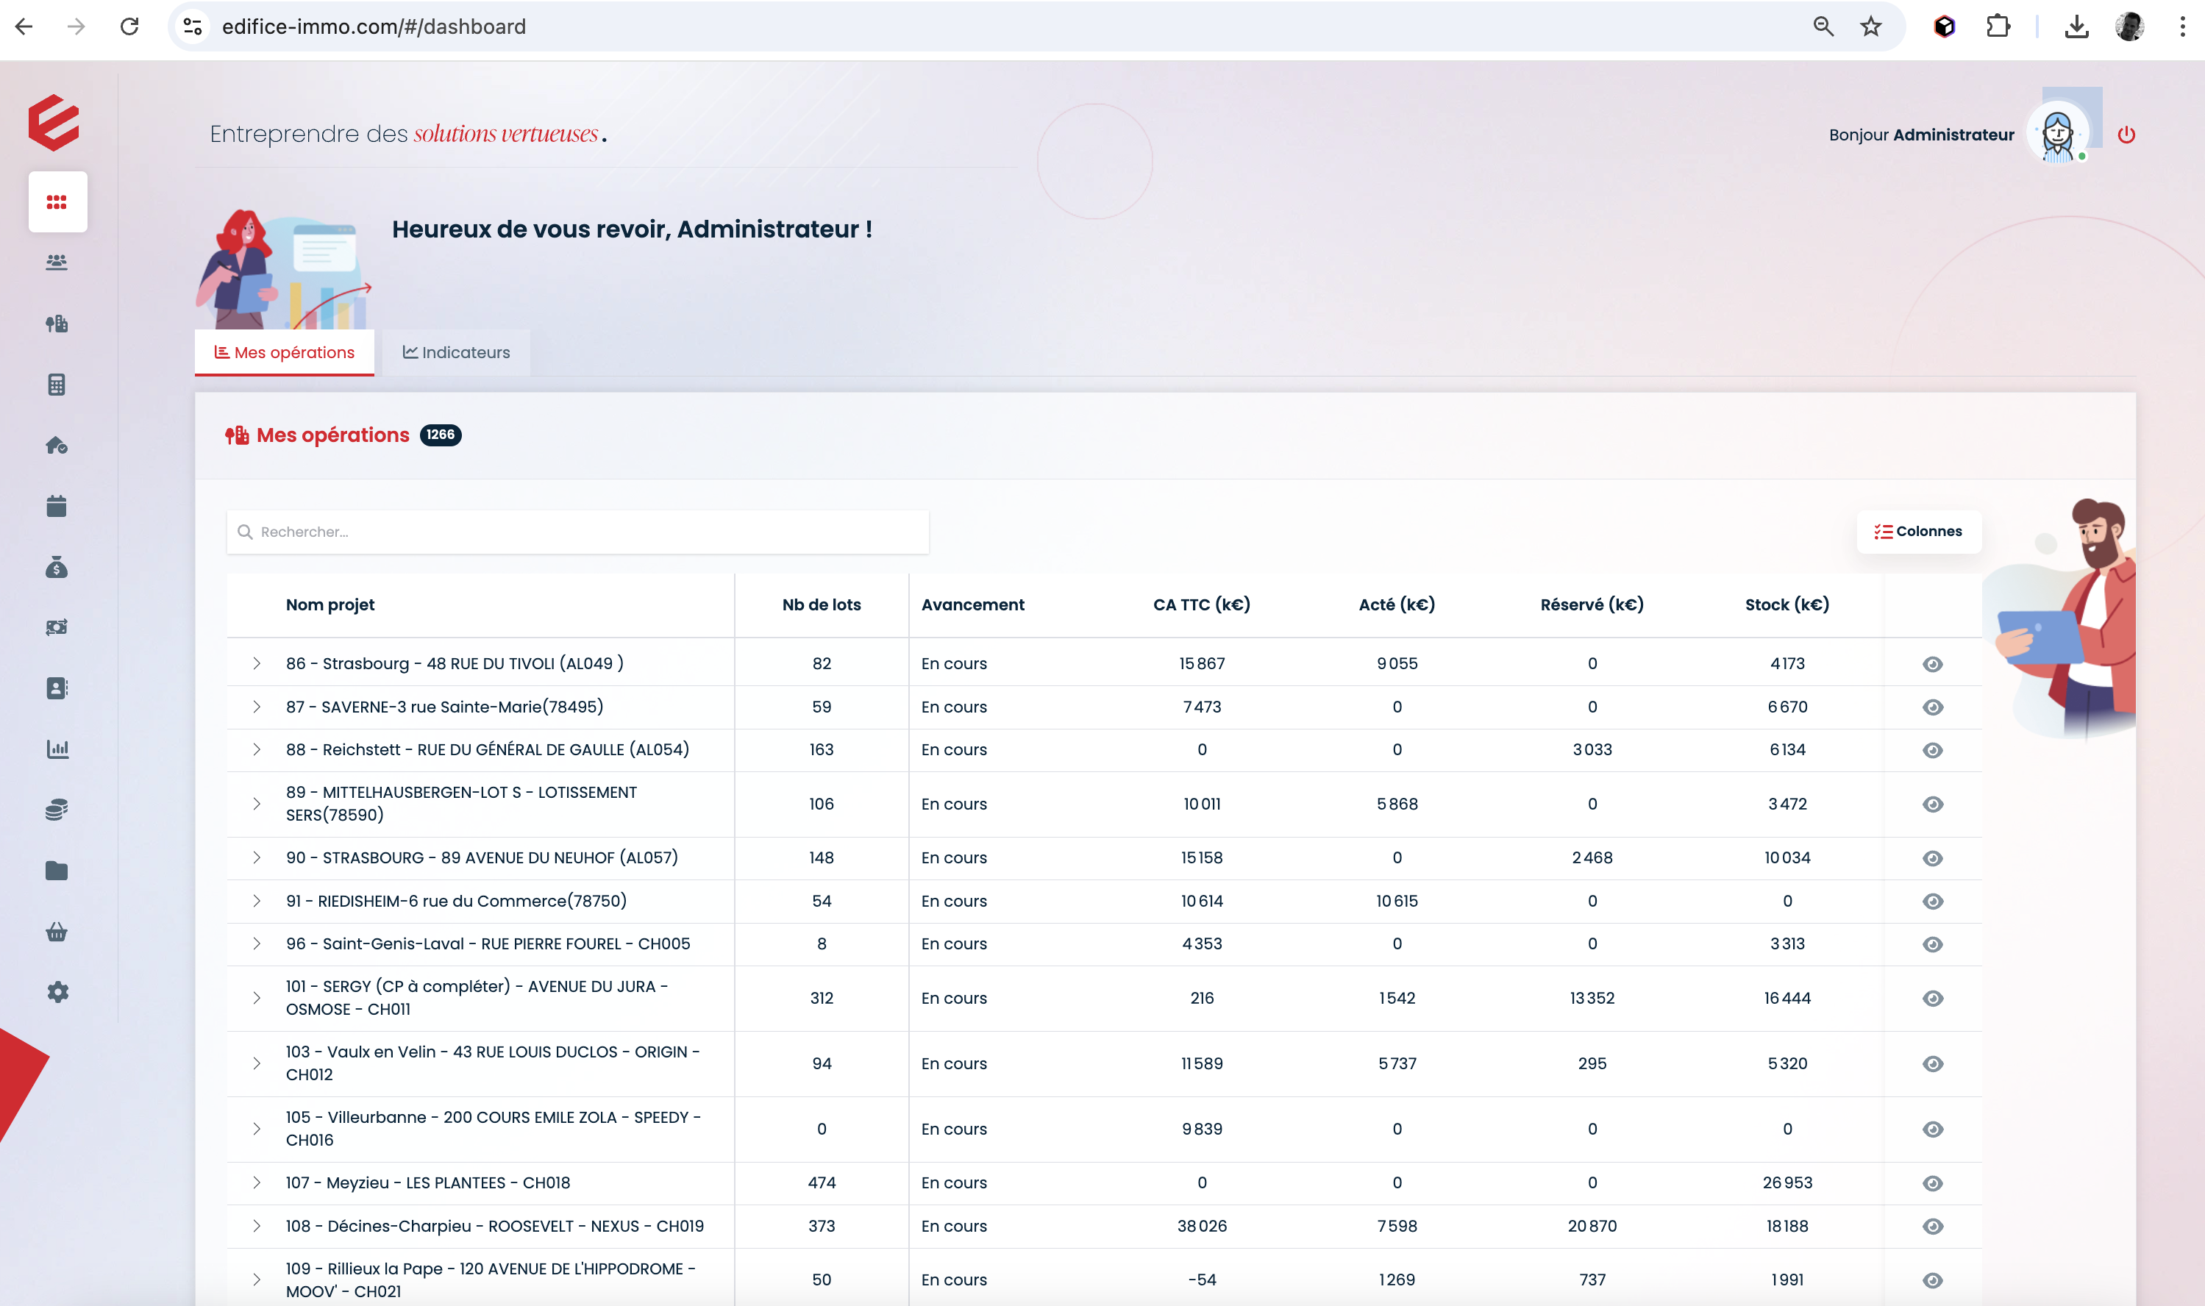The height and width of the screenshot is (1306, 2205).
Task: Open the house with checkmark sidebar icon
Action: tap(57, 446)
